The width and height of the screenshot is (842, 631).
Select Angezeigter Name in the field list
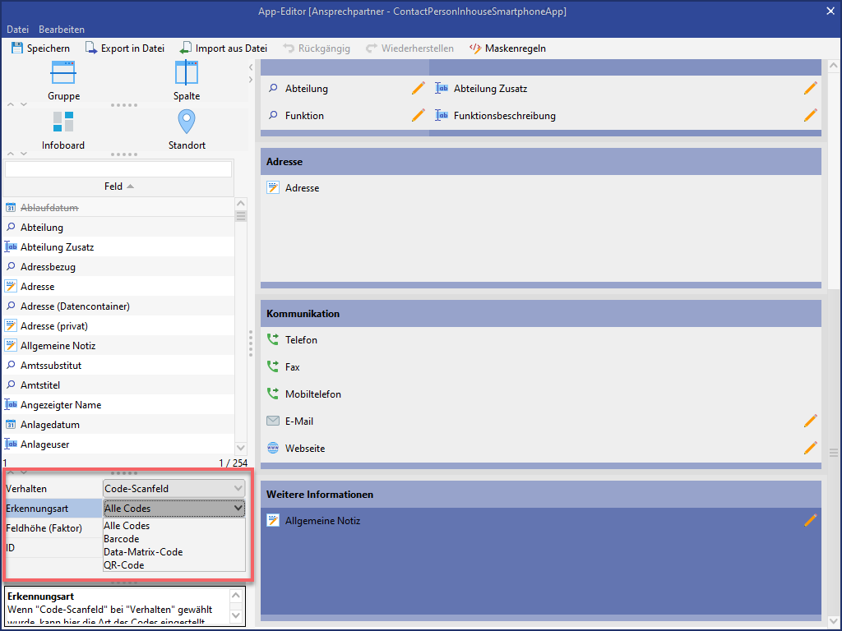tap(61, 405)
